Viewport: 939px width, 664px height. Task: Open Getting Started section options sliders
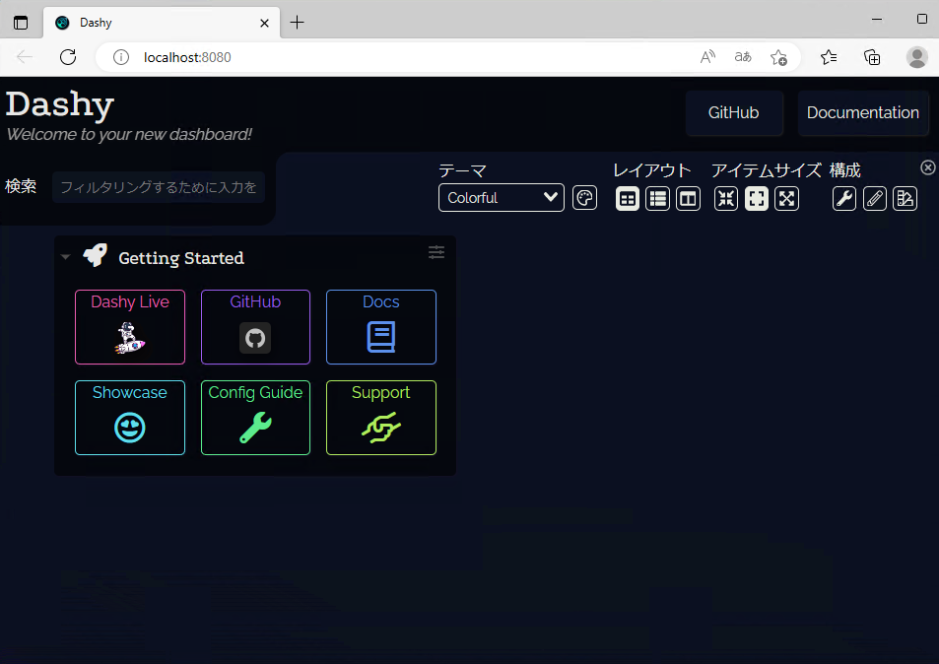tap(436, 252)
